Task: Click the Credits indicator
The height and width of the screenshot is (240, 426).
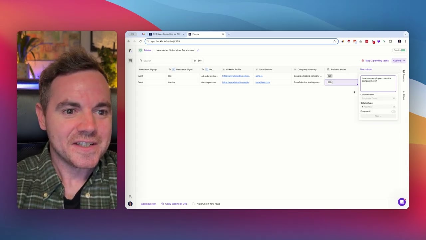Action: [399, 50]
